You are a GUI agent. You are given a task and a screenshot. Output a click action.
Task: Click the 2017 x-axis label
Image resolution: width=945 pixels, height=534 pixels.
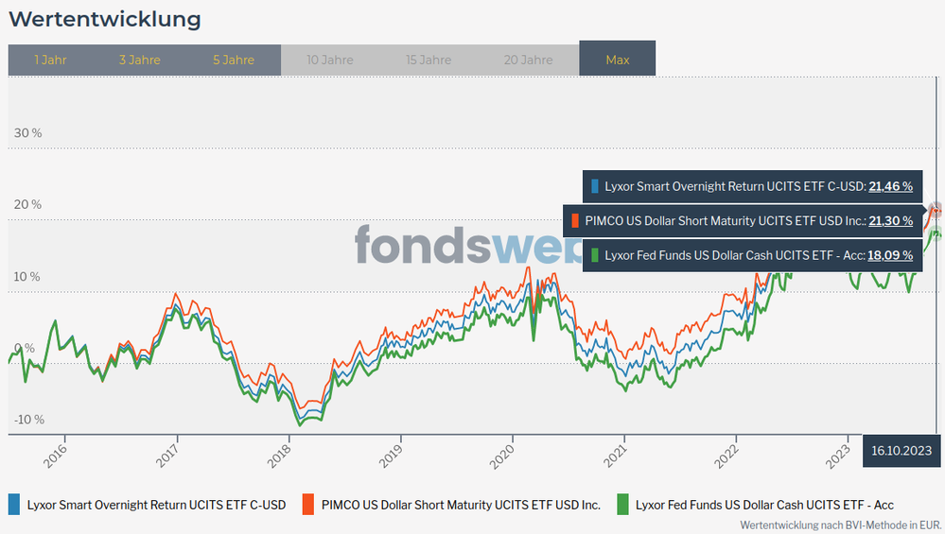[x=166, y=456]
